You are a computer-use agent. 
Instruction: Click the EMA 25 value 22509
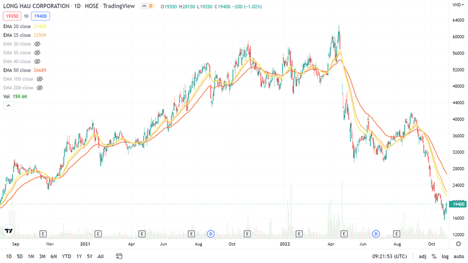[x=40, y=35]
